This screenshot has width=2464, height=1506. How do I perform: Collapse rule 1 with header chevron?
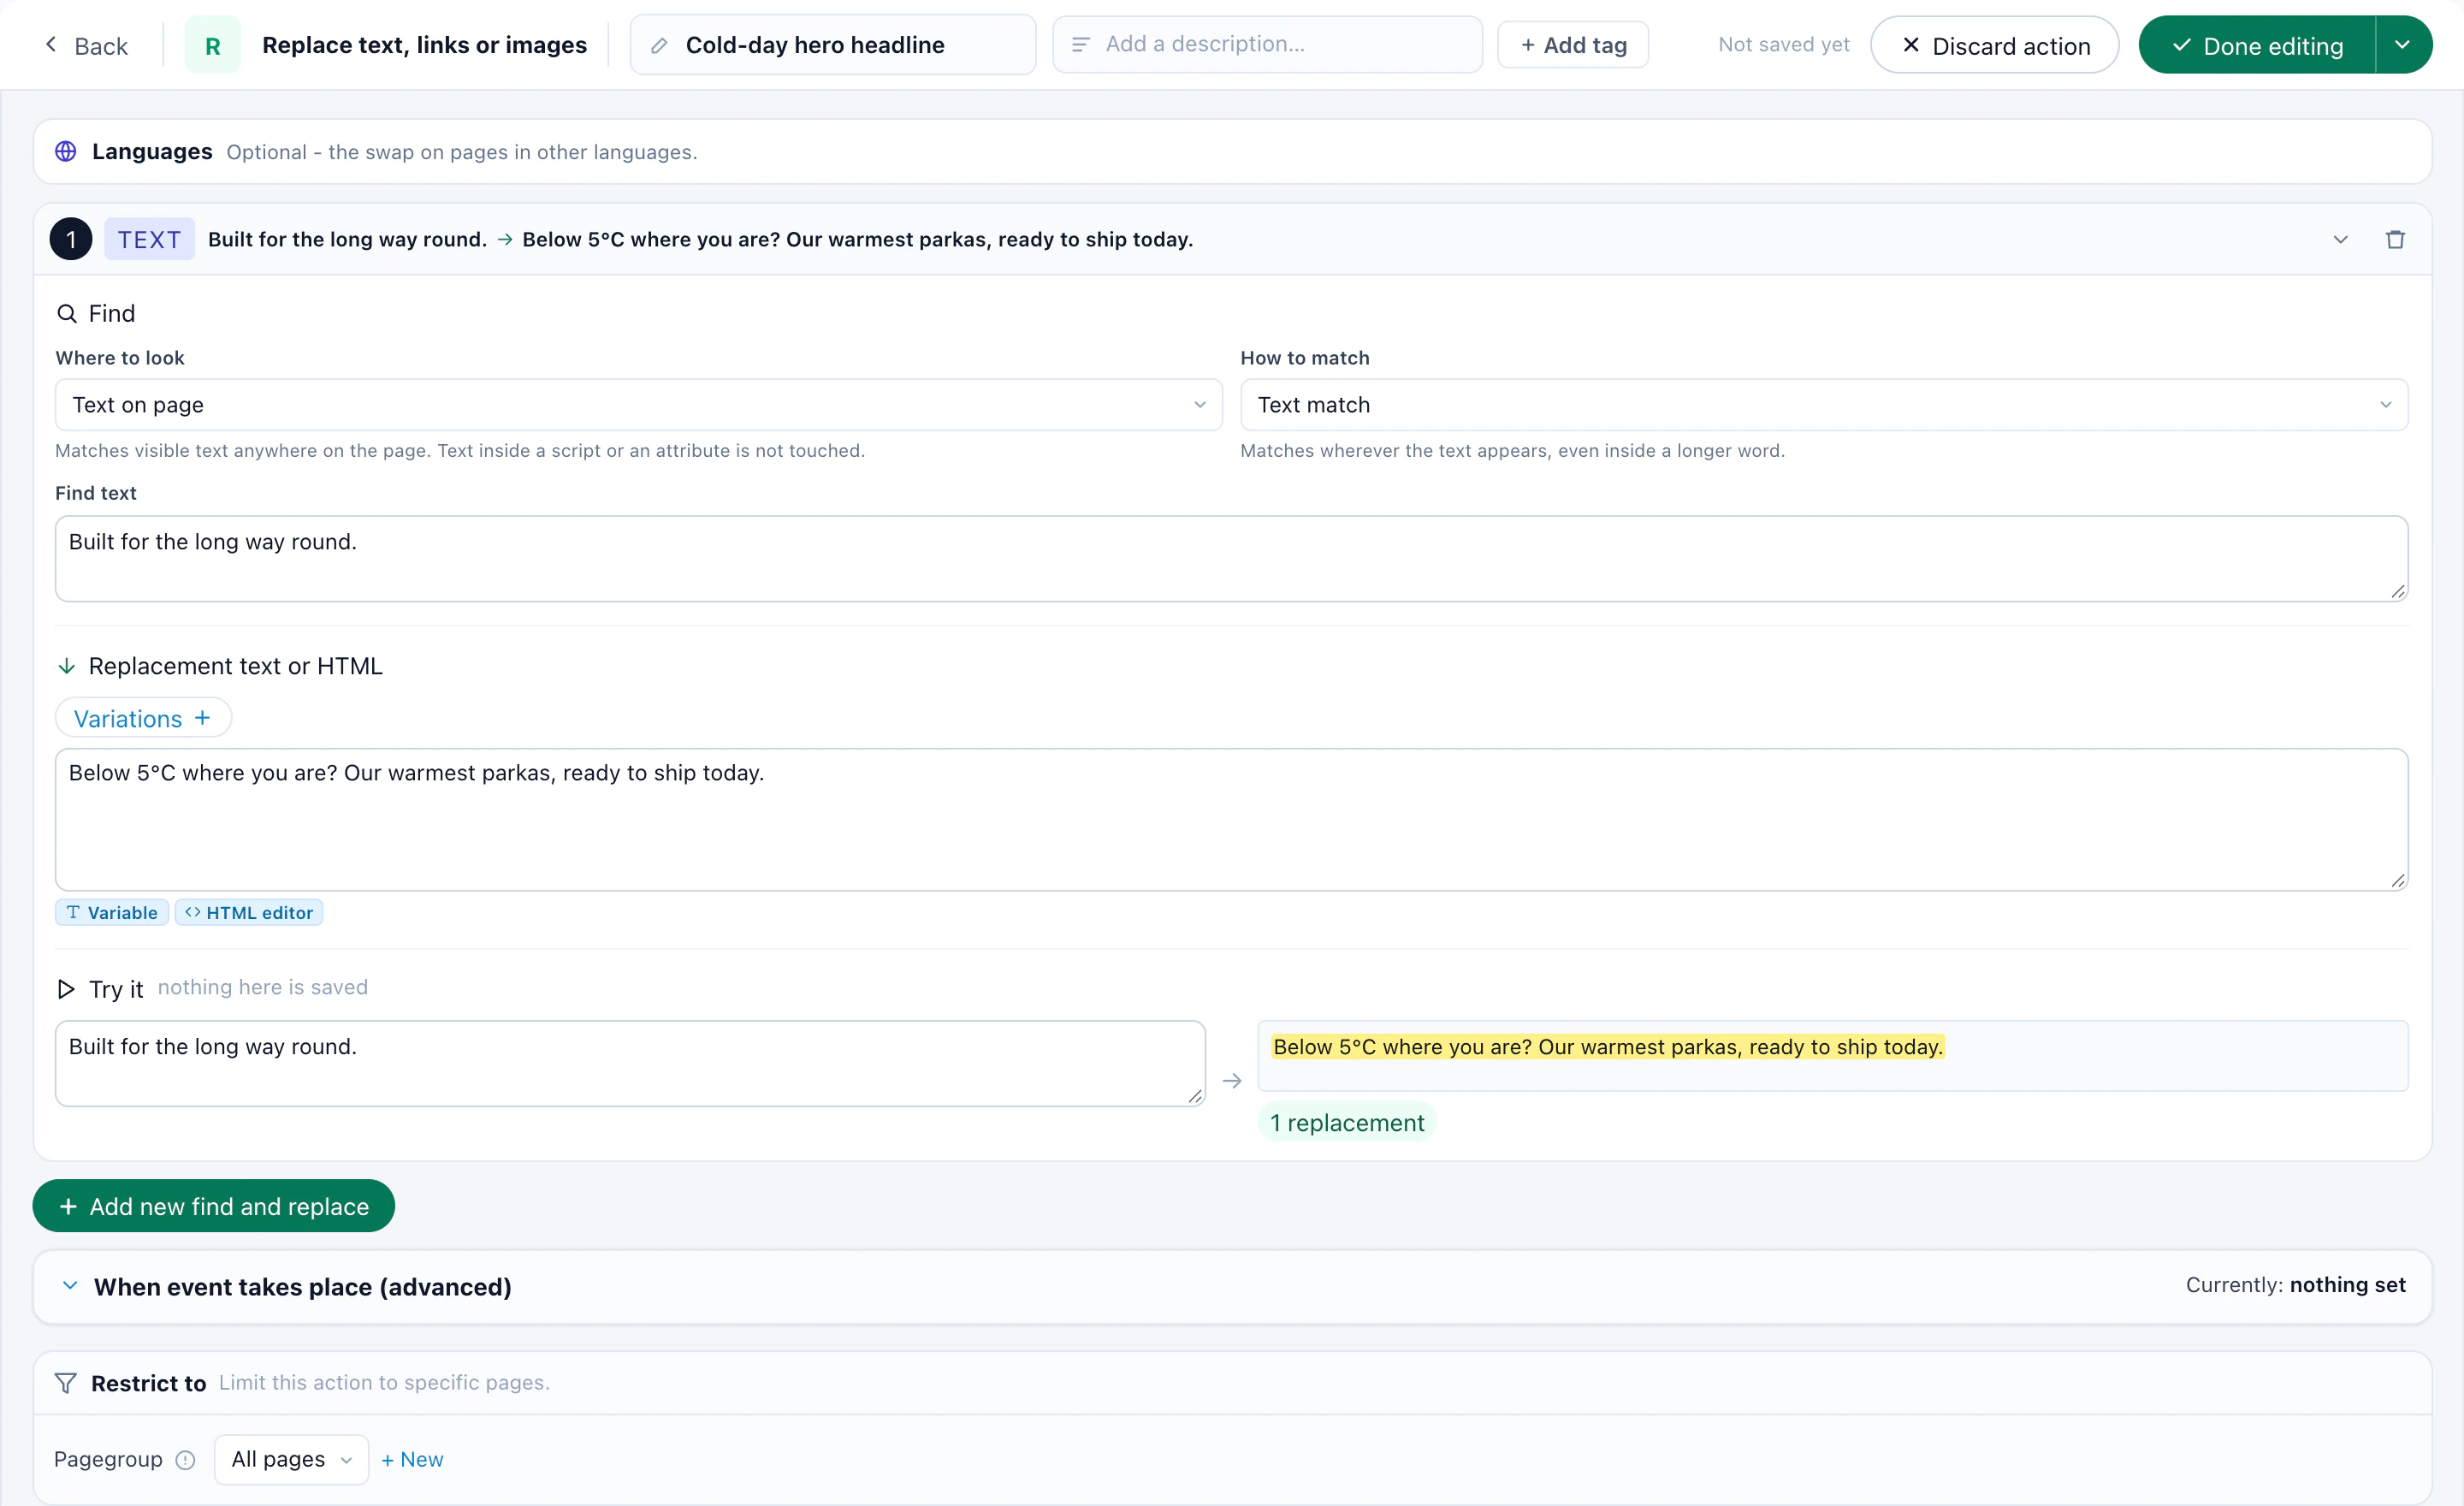pyautogui.click(x=2340, y=239)
